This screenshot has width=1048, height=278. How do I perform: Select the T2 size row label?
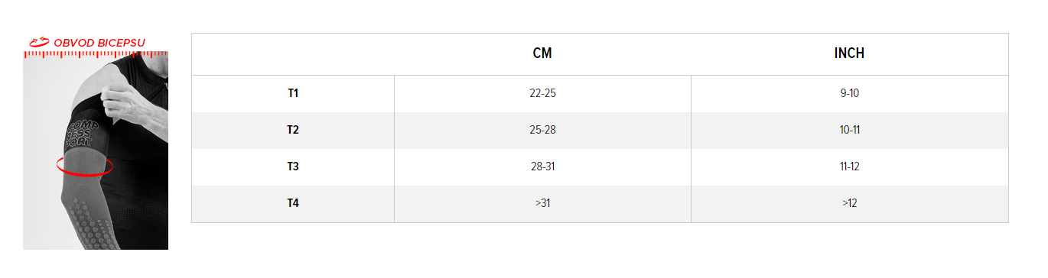coord(293,130)
